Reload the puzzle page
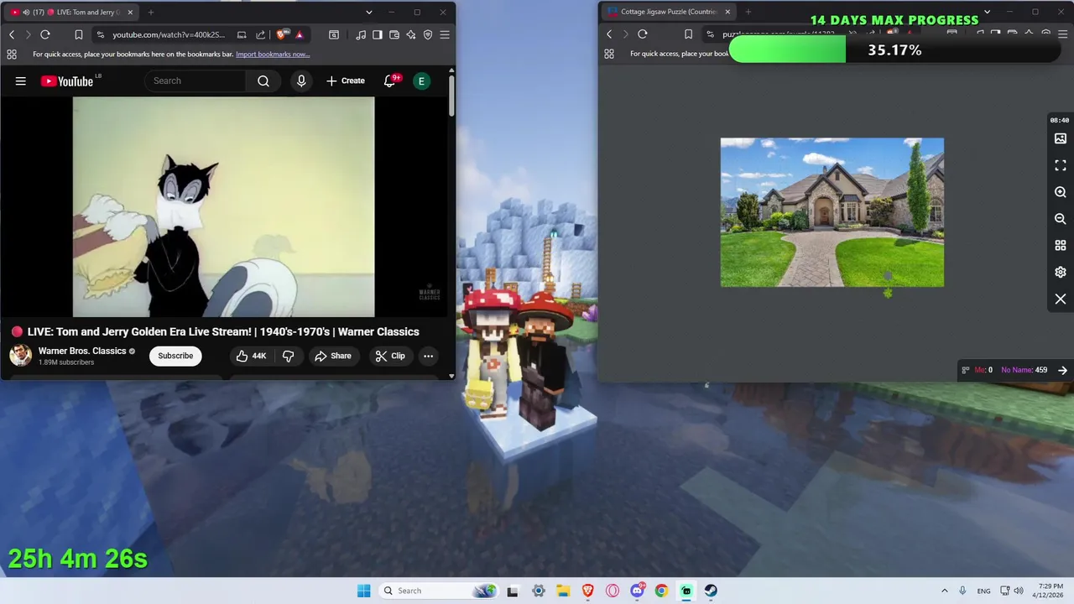Screen dimensions: 1074x604 tap(643, 34)
